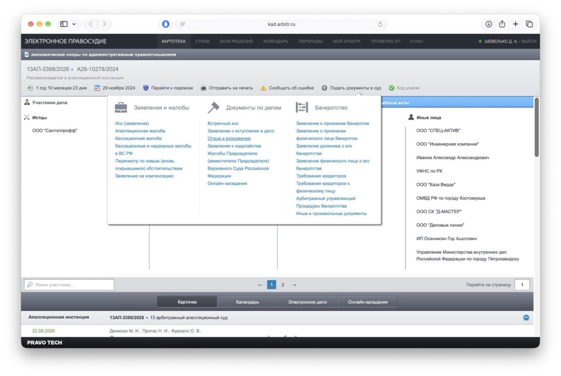Open Требования кредиторов link
The image size is (561, 376).
tap(321, 176)
